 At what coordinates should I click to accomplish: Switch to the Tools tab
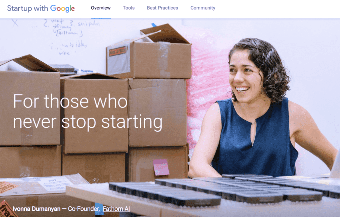point(129,8)
